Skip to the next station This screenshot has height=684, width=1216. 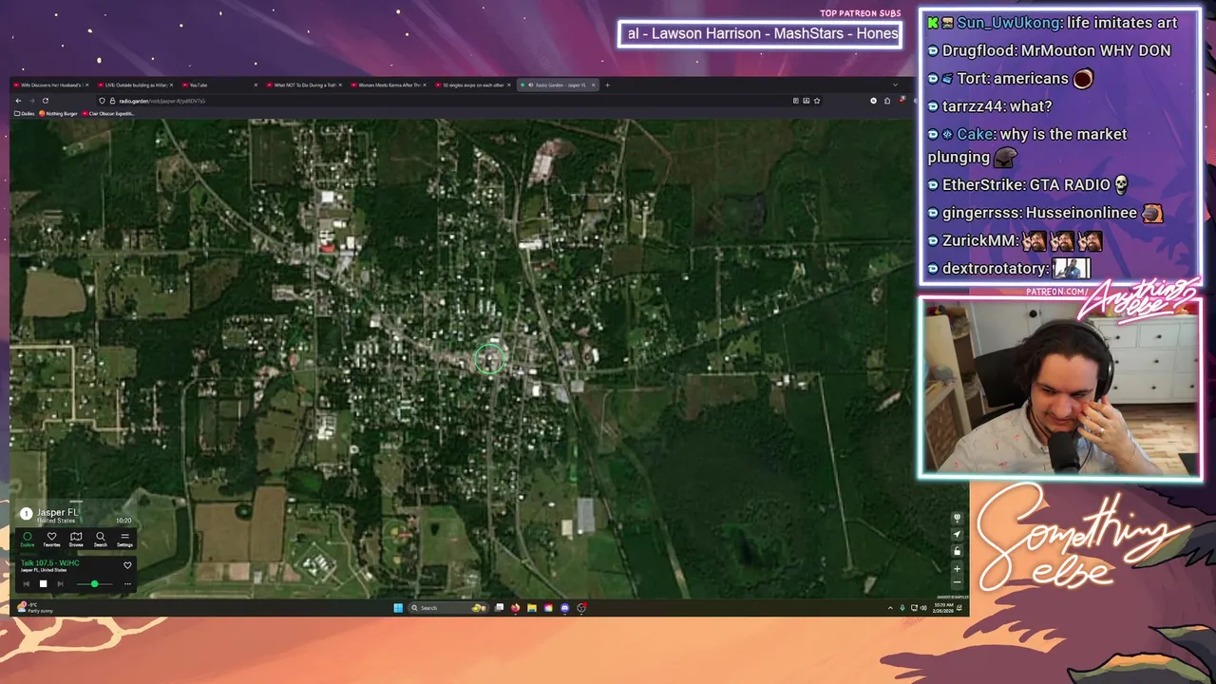click(x=61, y=583)
